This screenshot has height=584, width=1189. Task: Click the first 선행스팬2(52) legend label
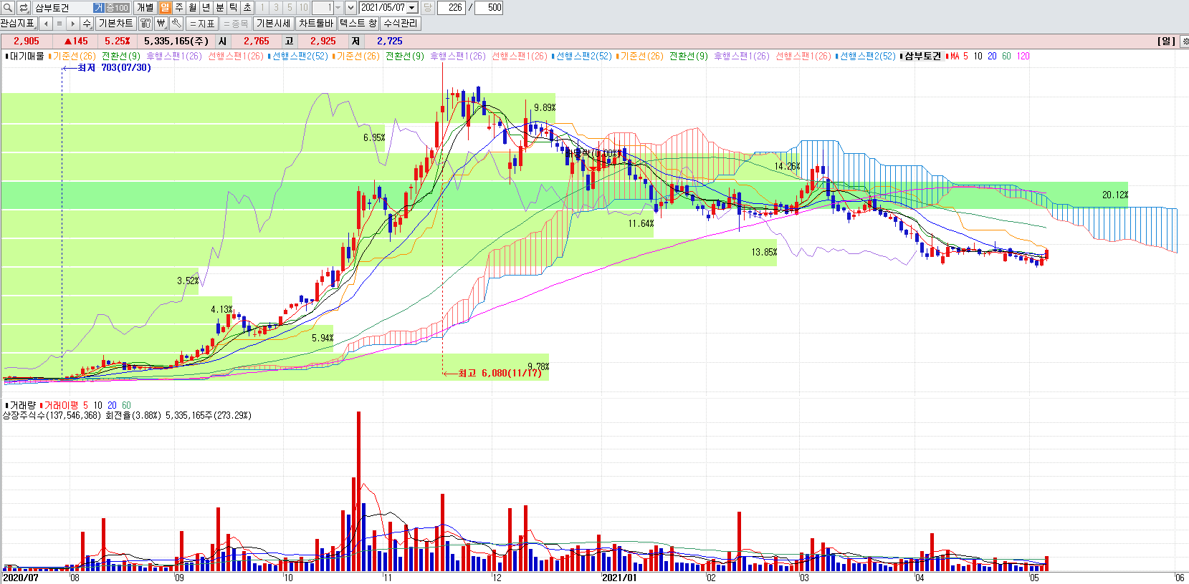point(299,56)
